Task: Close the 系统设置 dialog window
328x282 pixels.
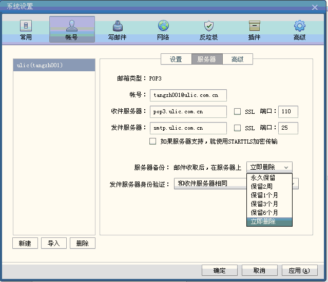Action: [315, 7]
